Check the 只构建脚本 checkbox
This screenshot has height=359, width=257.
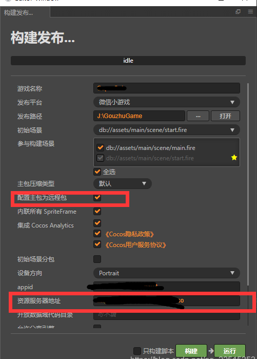137,351
